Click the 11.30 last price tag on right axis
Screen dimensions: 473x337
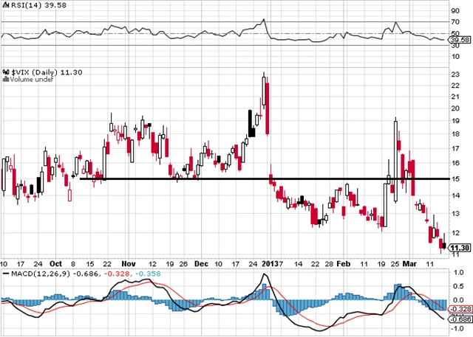click(460, 248)
